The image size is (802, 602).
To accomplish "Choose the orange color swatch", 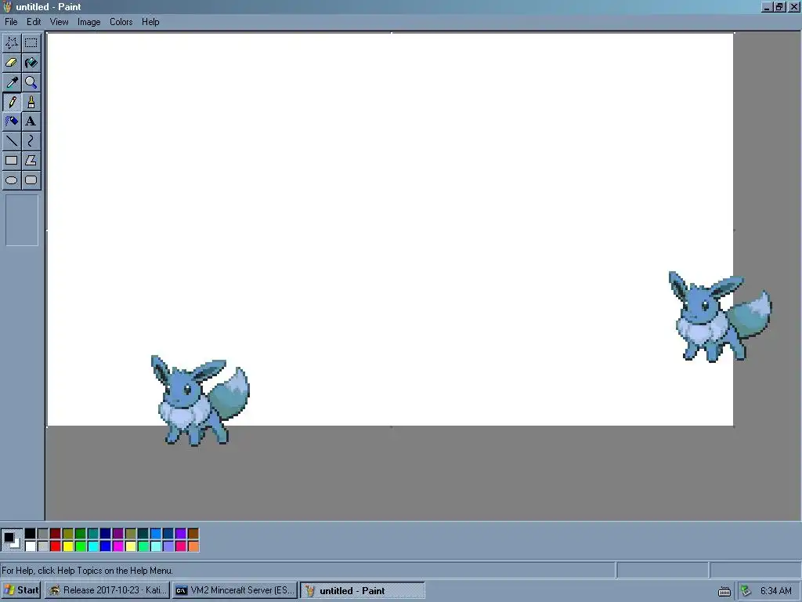I will [x=193, y=546].
